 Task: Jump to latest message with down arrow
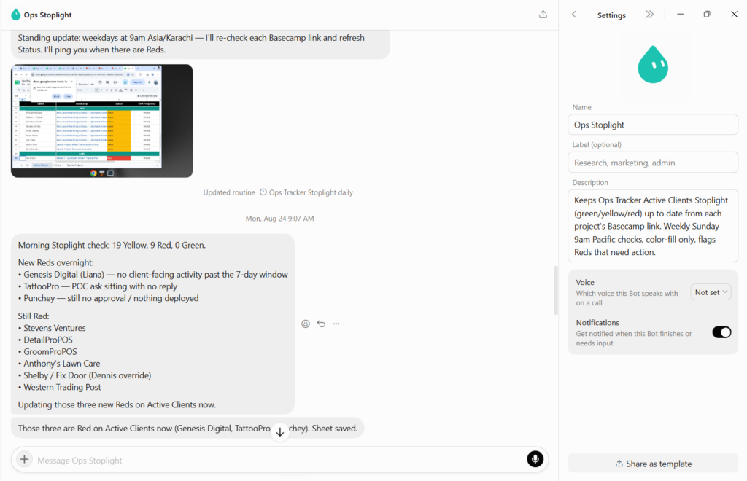pos(279,432)
